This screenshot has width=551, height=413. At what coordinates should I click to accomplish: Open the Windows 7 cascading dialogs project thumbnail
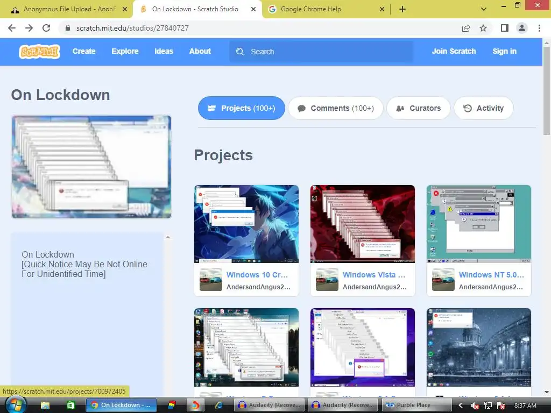[246, 347]
